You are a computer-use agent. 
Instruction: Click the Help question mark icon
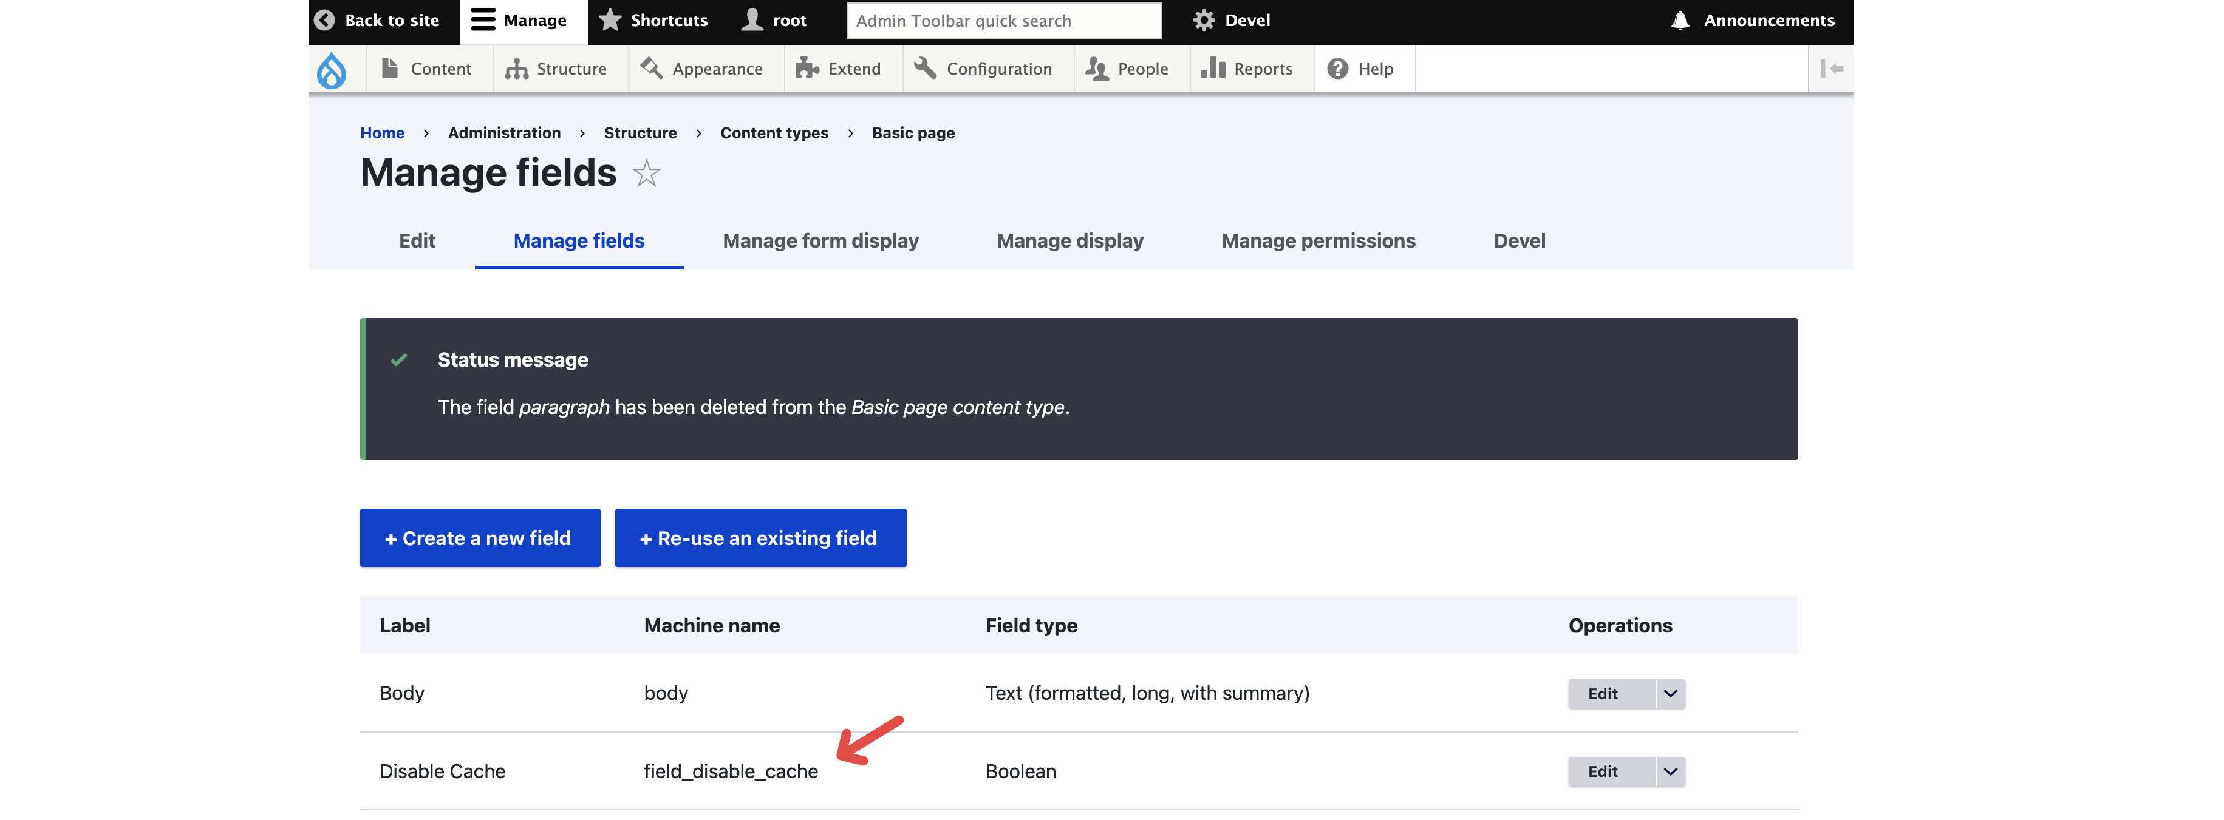1337,69
